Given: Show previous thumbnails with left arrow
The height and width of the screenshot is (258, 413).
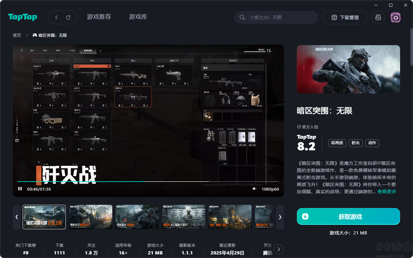Looking at the screenshot, I should [x=17, y=217].
